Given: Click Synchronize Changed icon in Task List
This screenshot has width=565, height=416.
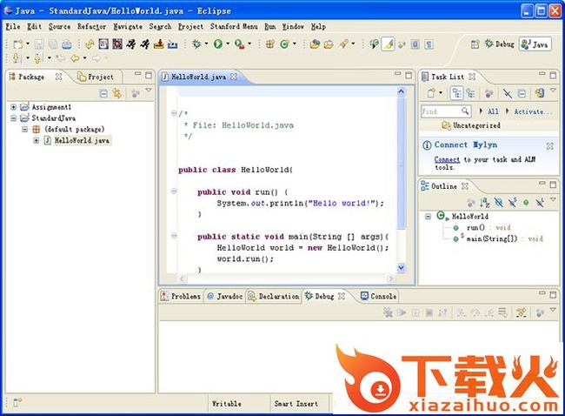Looking at the screenshot, I should (540, 93).
